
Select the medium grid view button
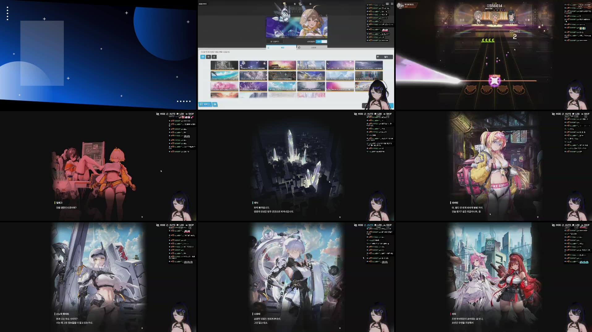click(209, 57)
